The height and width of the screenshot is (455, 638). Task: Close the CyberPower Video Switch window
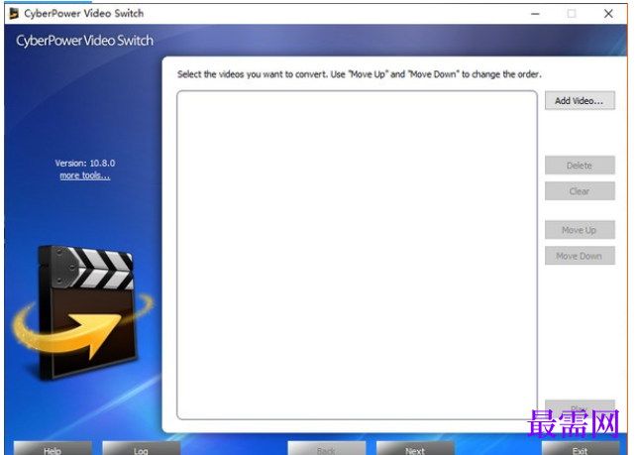point(608,14)
